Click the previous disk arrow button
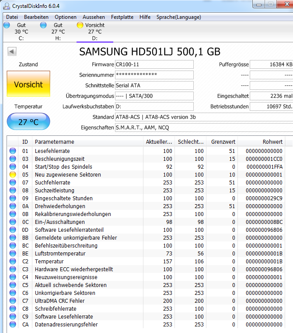Screen dimensions: 293x333 (x=12, y=51)
